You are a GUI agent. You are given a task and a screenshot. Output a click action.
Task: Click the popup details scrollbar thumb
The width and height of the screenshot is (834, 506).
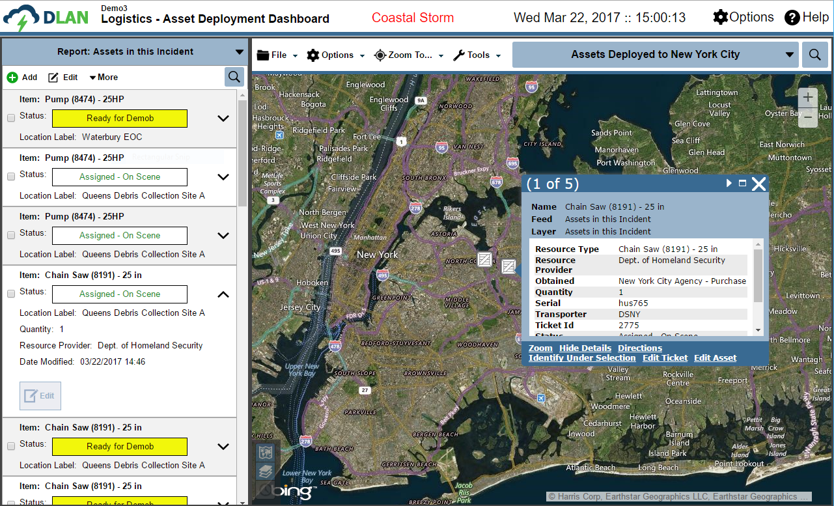[758, 275]
